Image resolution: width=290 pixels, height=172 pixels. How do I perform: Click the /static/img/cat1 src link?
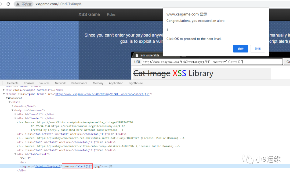(48, 166)
